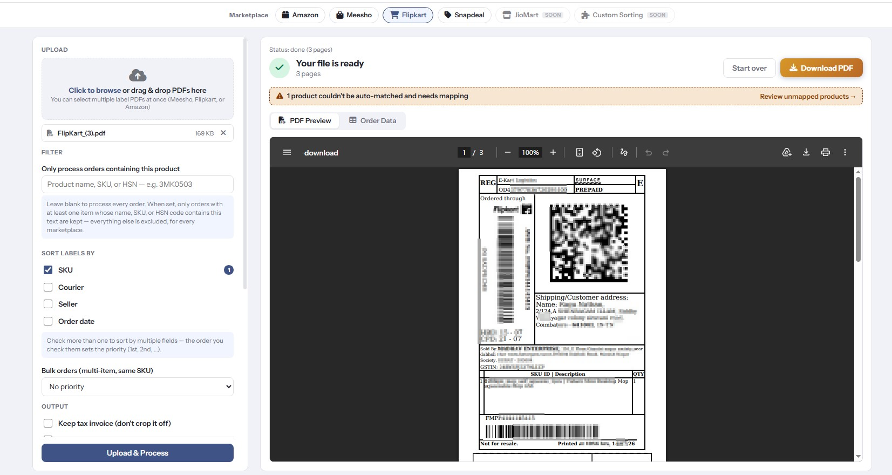Viewport: 892px width, 475px height.
Task: Click the PDF page number field
Action: 464,153
